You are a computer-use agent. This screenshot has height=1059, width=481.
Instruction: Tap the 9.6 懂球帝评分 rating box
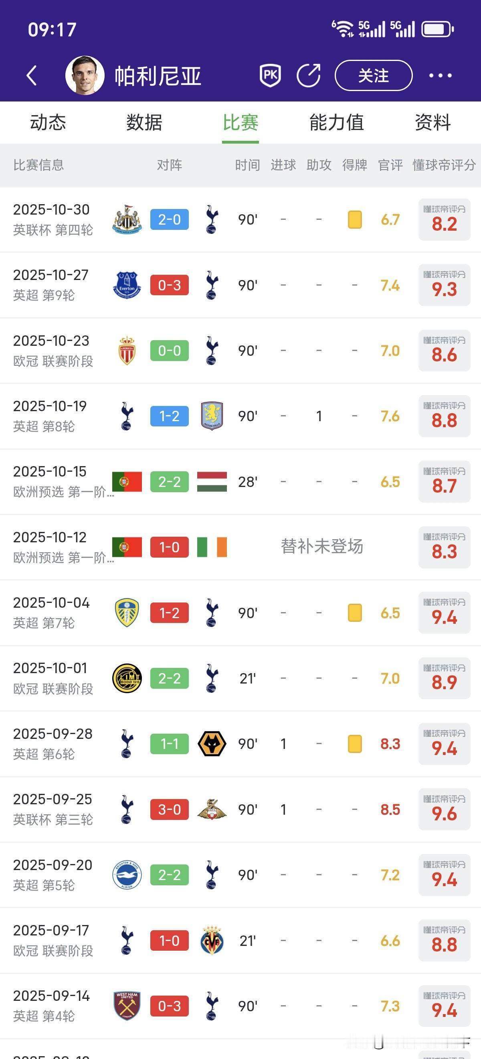444,809
